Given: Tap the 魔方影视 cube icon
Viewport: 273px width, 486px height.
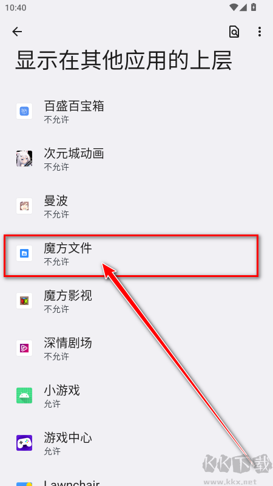Looking at the screenshot, I should point(24,301).
